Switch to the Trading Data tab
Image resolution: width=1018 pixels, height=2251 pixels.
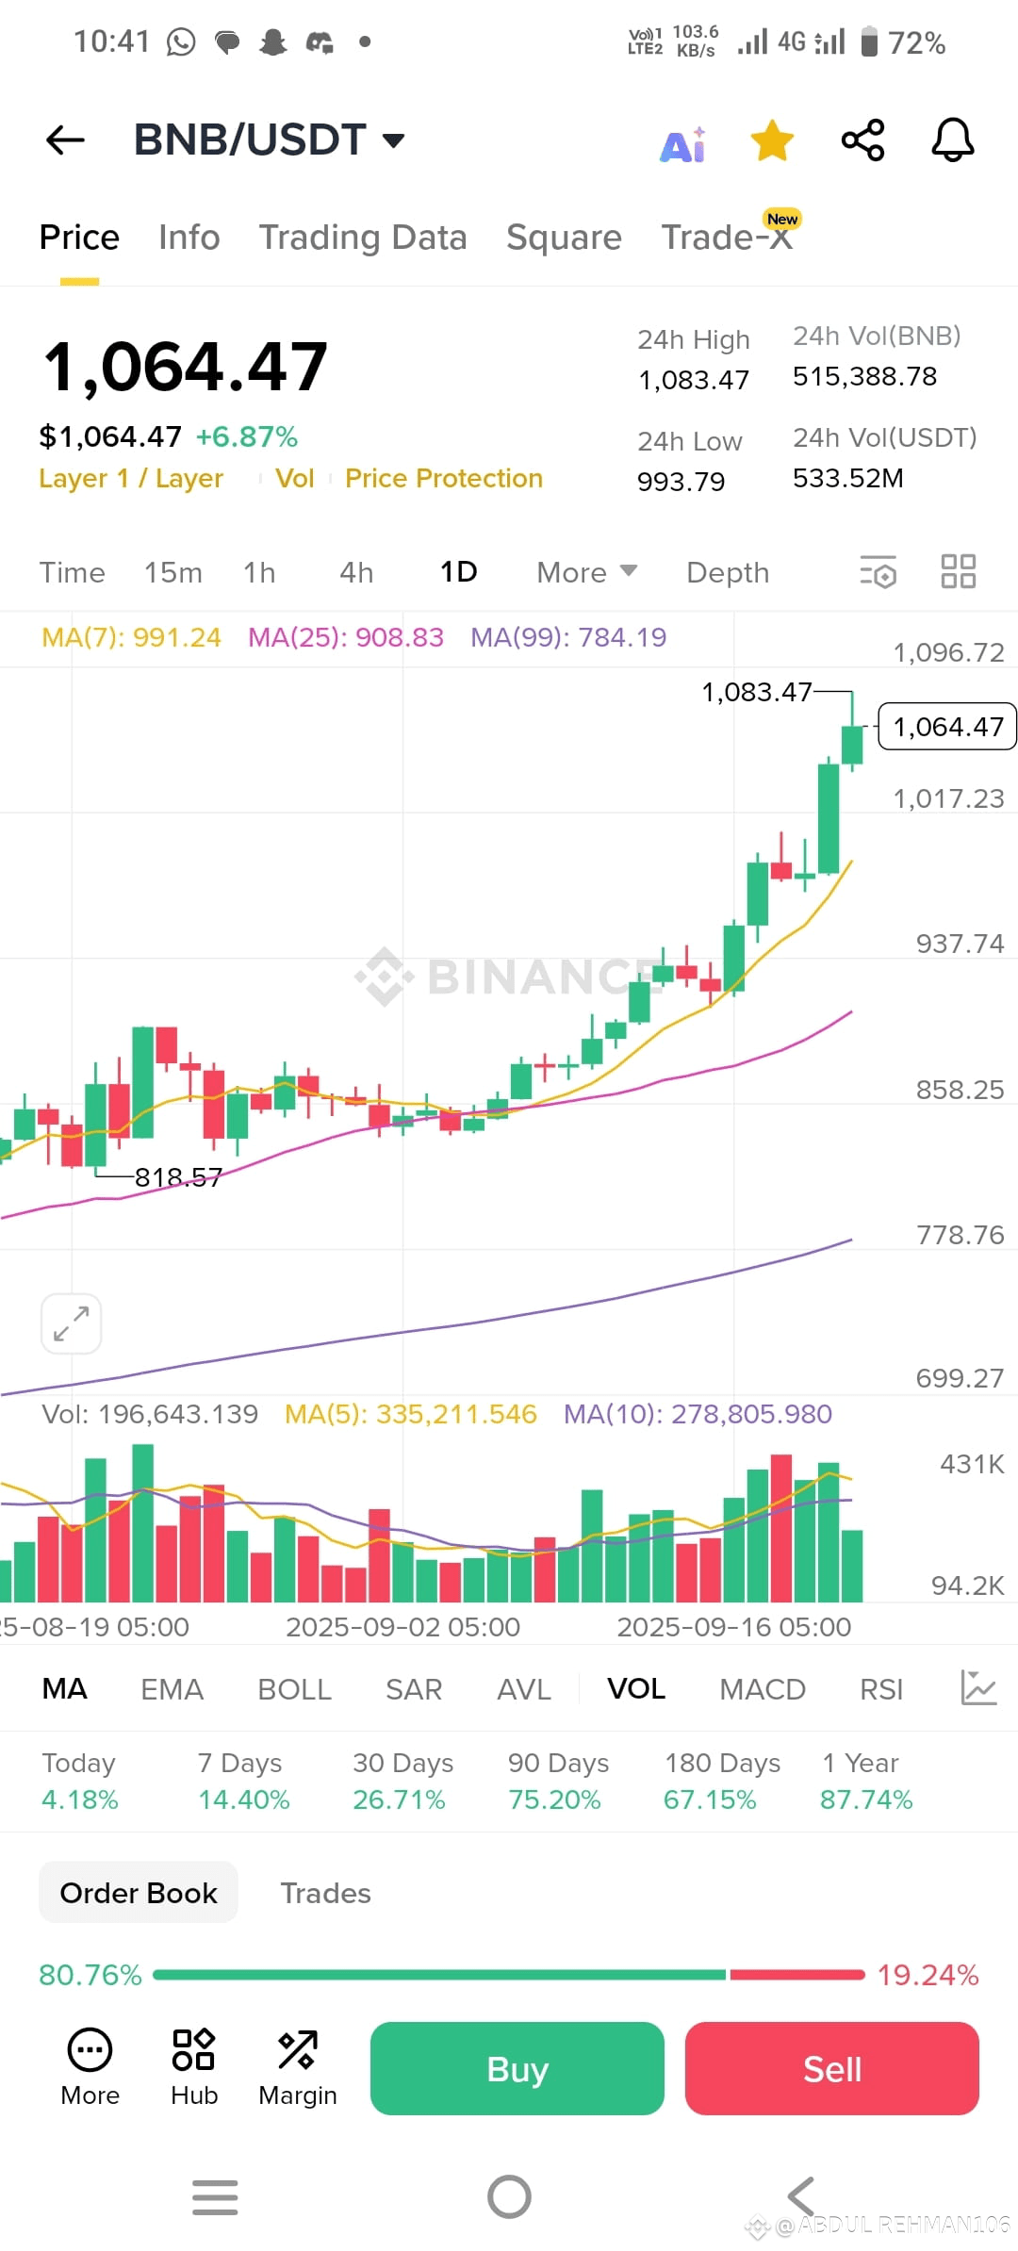[363, 238]
